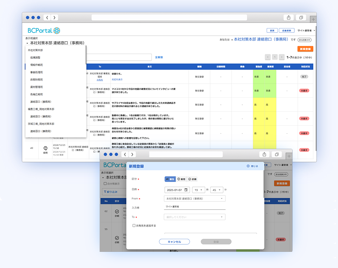
Task: Click the question mark 質問 icon on record 49
Action: click(45, 147)
